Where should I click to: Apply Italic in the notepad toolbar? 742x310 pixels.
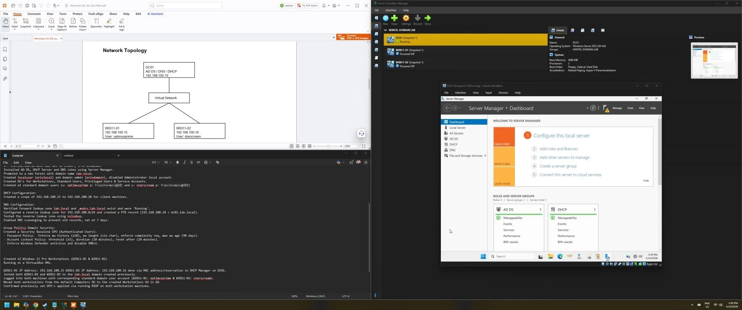pyautogui.click(x=184, y=162)
